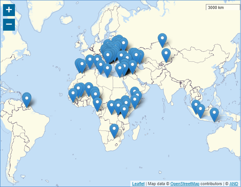This screenshot has height=187, width=241.
Task: Zoom in with the plus button
Action: 9,10
